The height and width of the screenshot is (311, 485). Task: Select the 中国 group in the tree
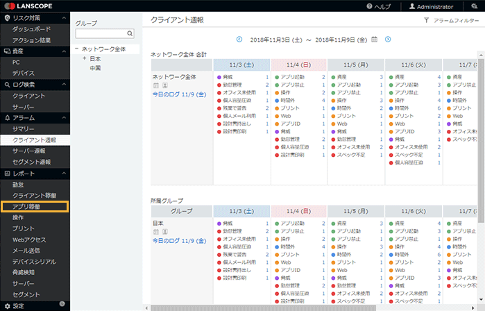pyautogui.click(x=96, y=68)
